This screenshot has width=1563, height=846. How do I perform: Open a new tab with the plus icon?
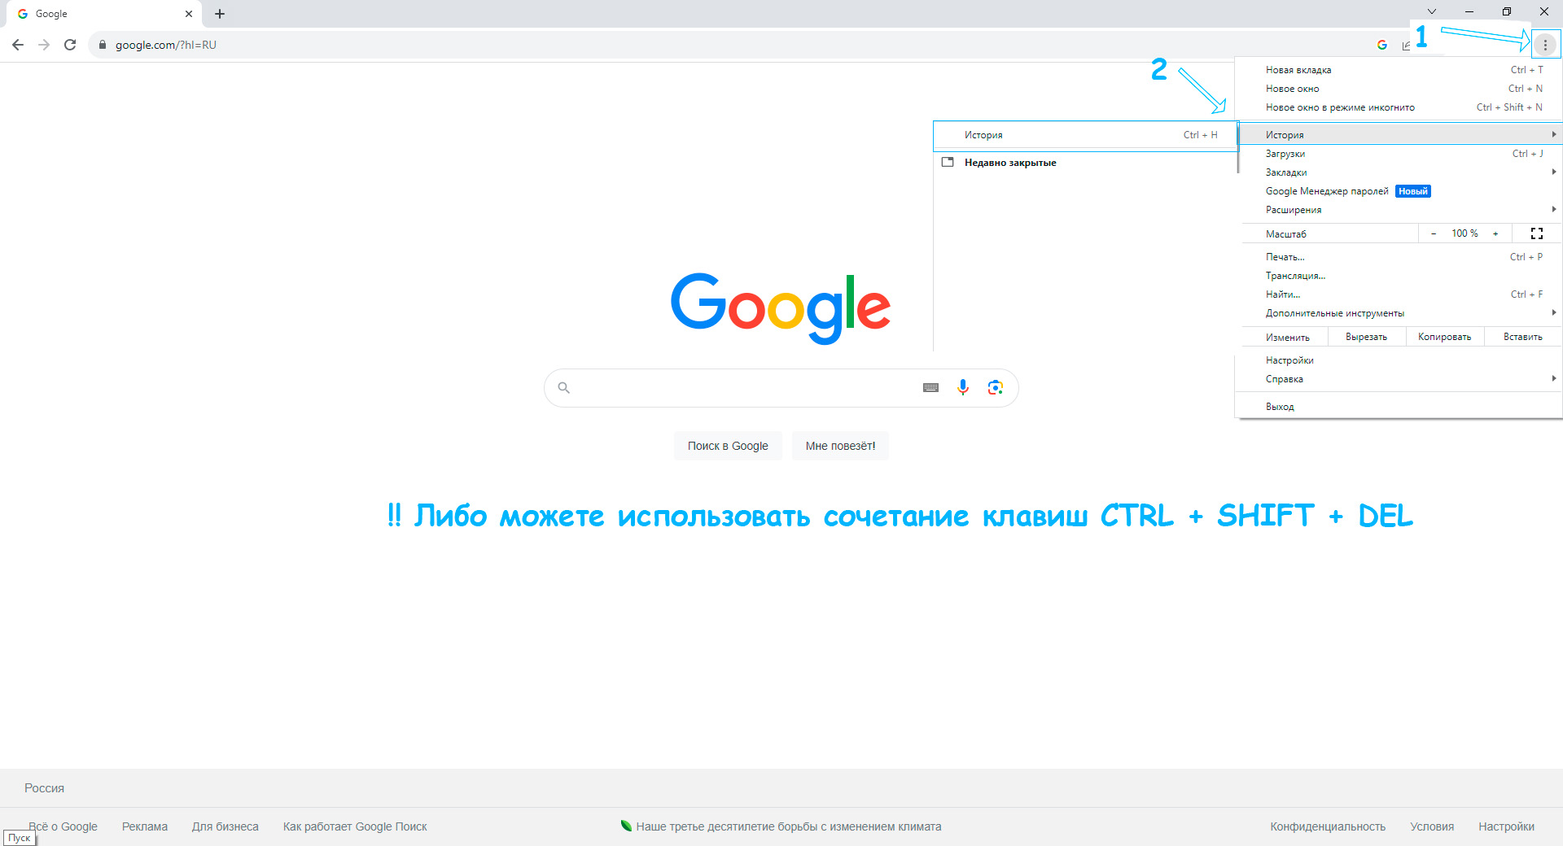[220, 14]
